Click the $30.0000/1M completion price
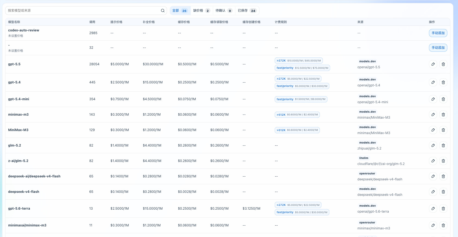 tap(153, 64)
